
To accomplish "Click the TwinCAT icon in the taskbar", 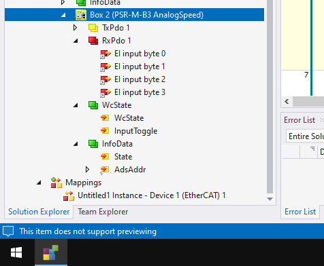I will click(x=51, y=252).
